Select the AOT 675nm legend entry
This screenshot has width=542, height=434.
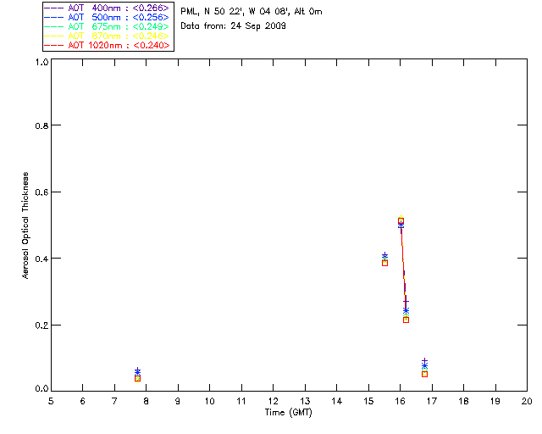107,26
